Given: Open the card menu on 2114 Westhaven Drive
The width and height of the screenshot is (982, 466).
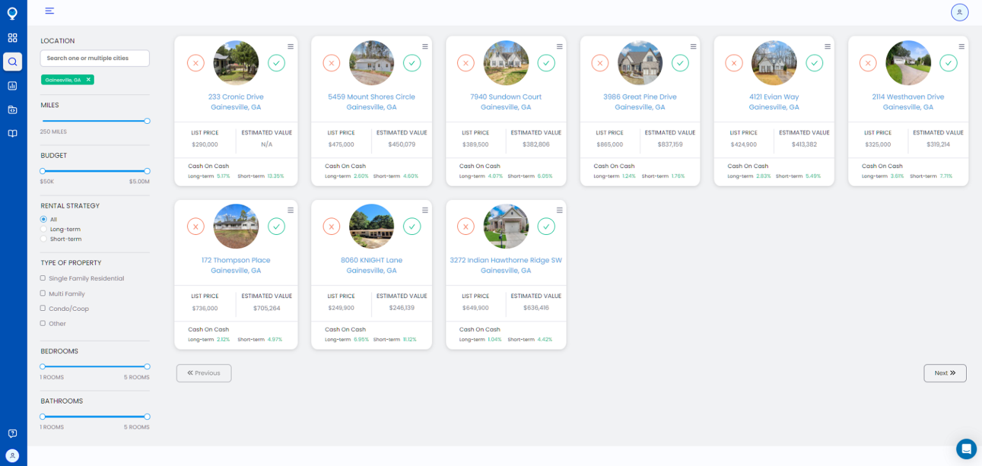Looking at the screenshot, I should tap(962, 46).
